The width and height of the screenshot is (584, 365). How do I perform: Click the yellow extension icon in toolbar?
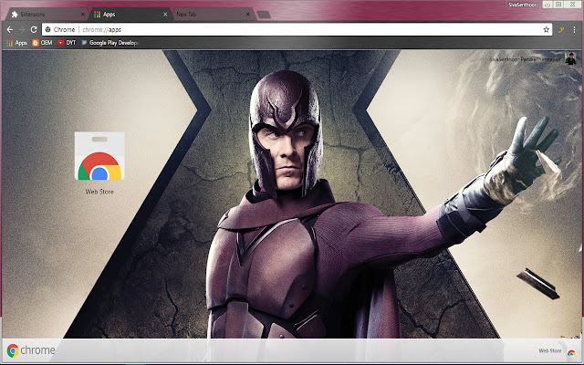point(561,29)
